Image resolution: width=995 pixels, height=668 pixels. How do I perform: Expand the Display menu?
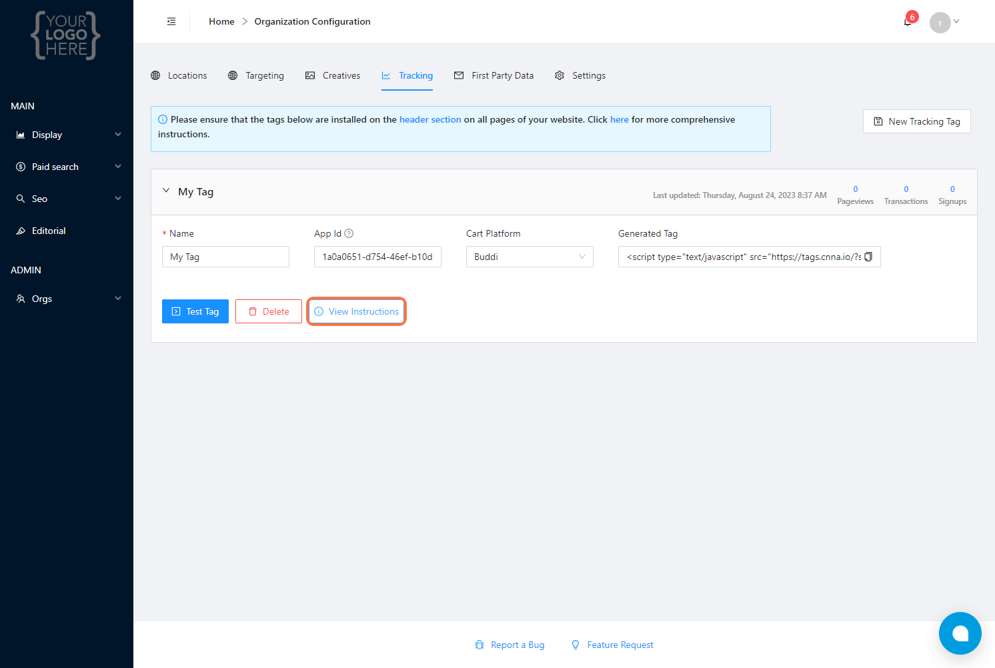(x=67, y=135)
